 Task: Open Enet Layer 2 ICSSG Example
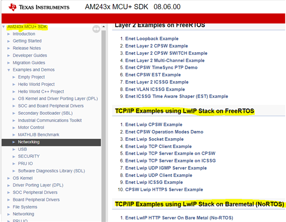pos(156,82)
